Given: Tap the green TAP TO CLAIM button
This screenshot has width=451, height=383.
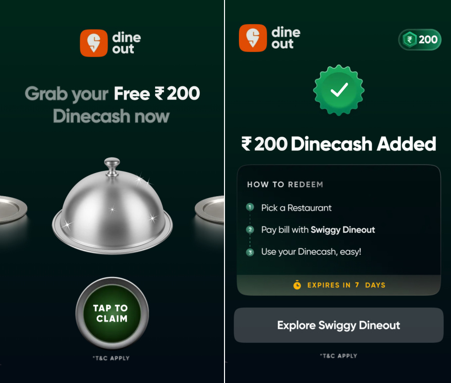Looking at the screenshot, I should 112,313.
